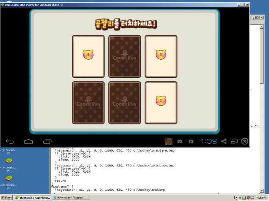Close the BlueStacks App Player window
The width and height of the screenshot is (269, 201).
pyautogui.click(x=247, y=5)
